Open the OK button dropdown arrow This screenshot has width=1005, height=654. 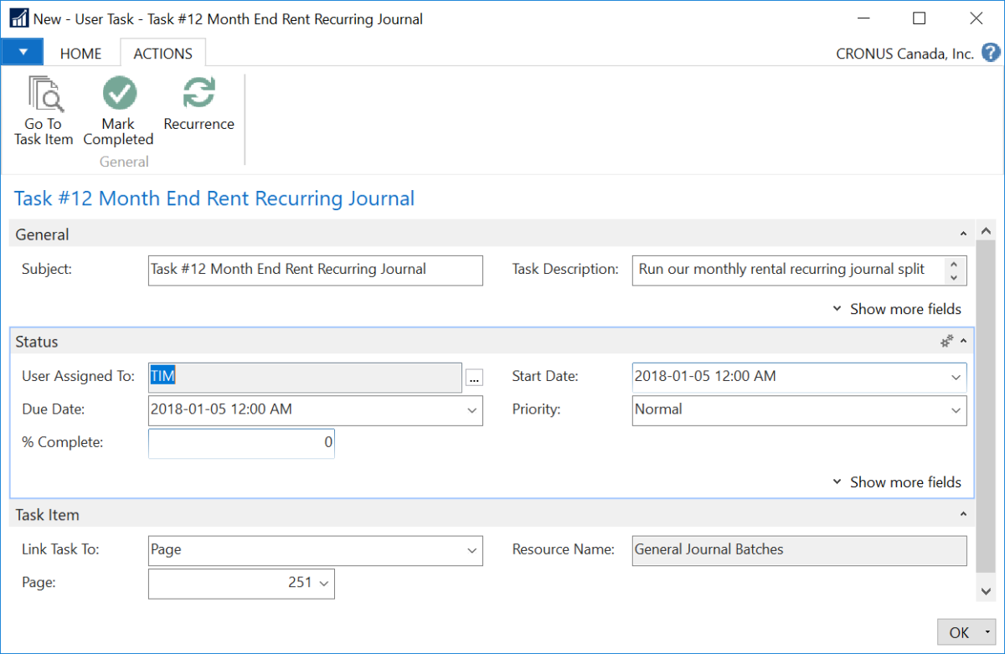(989, 633)
